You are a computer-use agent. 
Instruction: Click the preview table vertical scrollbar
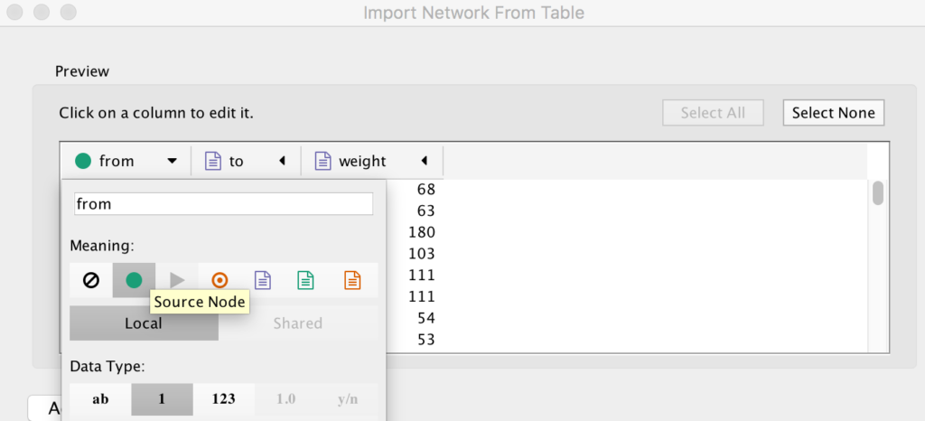pos(878,192)
